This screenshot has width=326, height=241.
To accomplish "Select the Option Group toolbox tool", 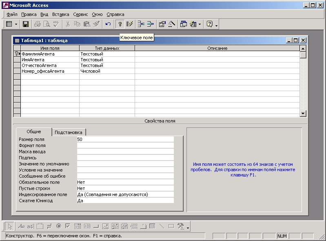I will 40,226.
